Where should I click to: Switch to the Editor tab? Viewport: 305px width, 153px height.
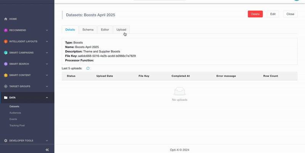(x=105, y=30)
